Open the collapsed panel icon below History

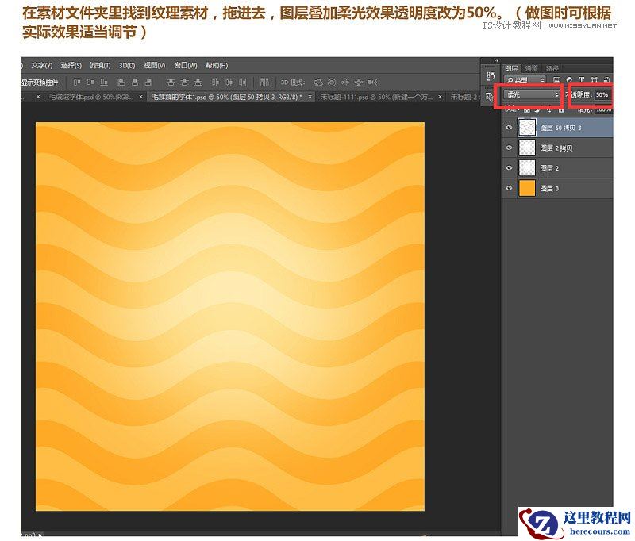[490, 97]
